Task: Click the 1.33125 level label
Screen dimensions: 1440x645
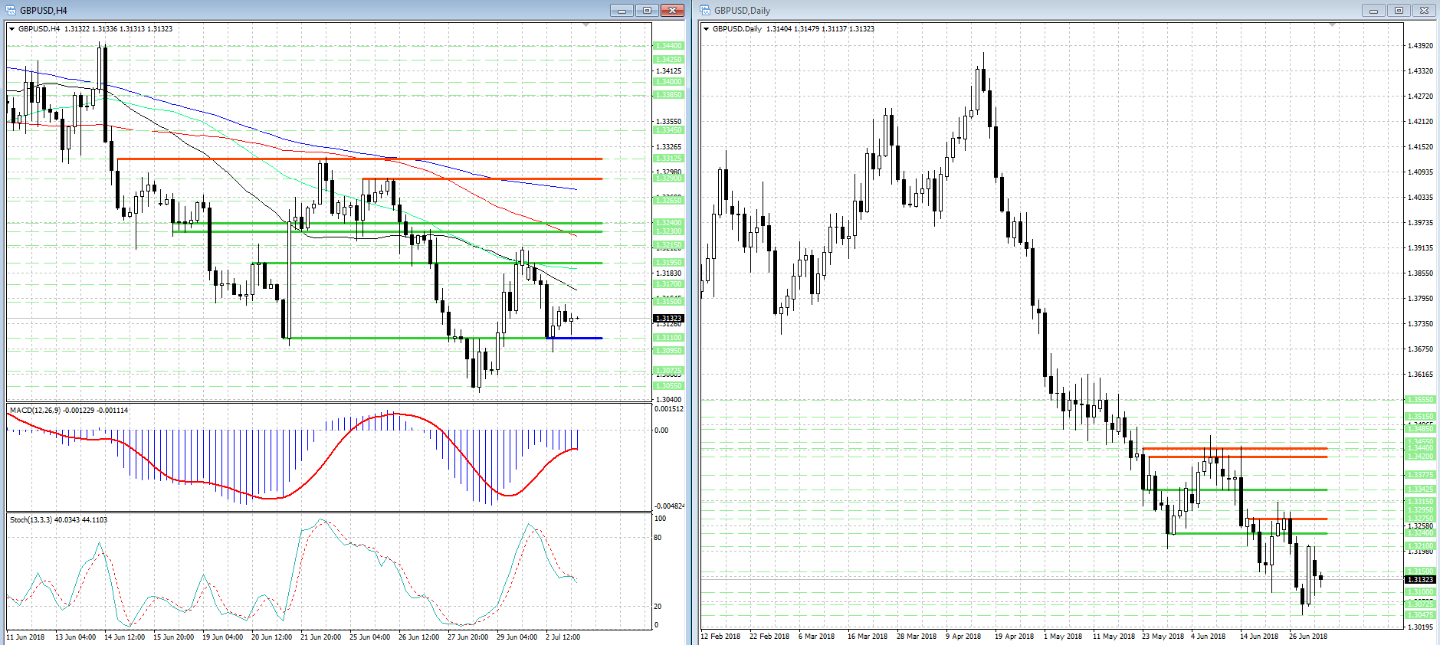Action: (668, 159)
